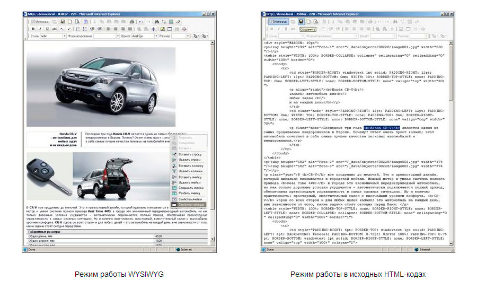Toggle Источник source mode in HTML window
477x289 pixels.
pos(279,22)
